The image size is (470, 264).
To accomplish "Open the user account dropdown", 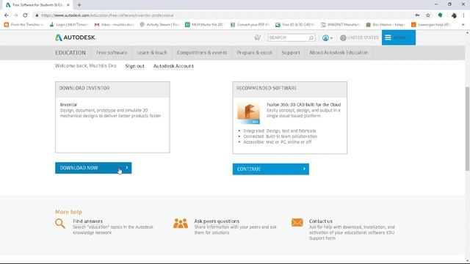I will point(327,38).
